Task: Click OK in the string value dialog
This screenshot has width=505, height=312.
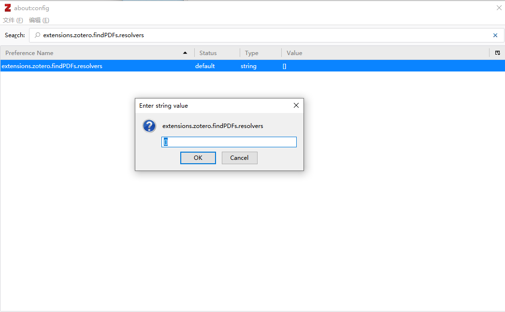Action: [198, 158]
